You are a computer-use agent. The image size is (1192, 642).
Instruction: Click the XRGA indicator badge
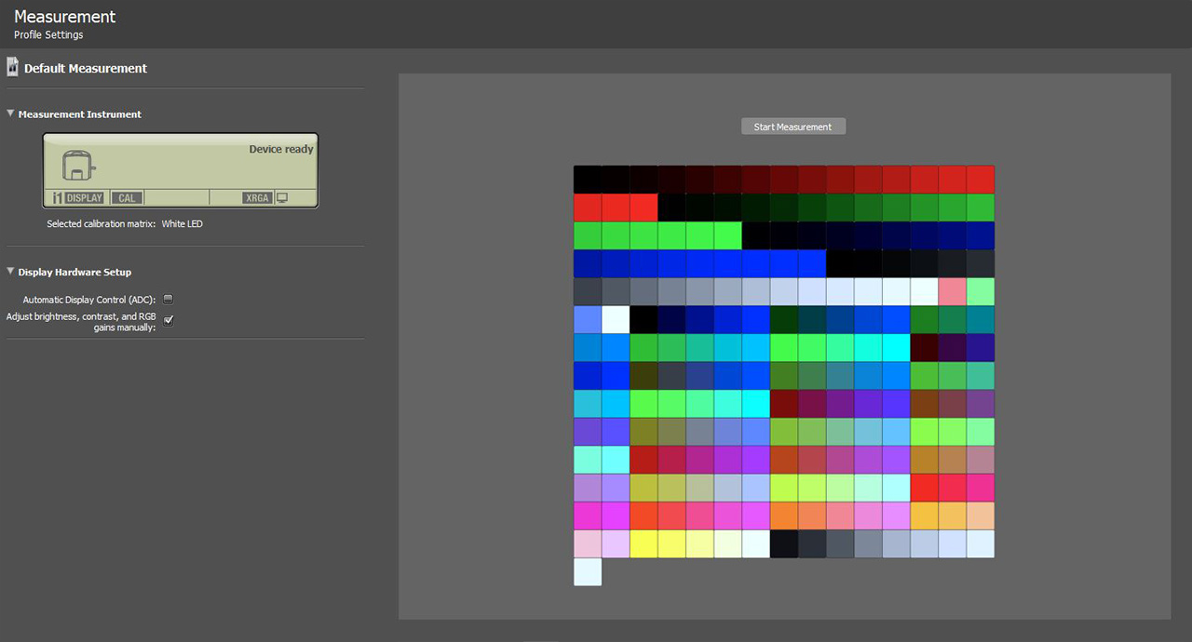[x=257, y=198]
